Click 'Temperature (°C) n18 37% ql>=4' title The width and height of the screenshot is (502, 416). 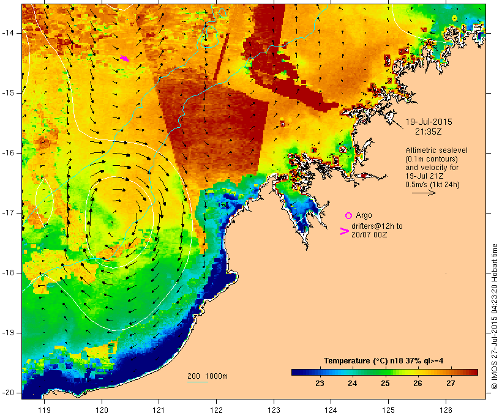coord(384,361)
